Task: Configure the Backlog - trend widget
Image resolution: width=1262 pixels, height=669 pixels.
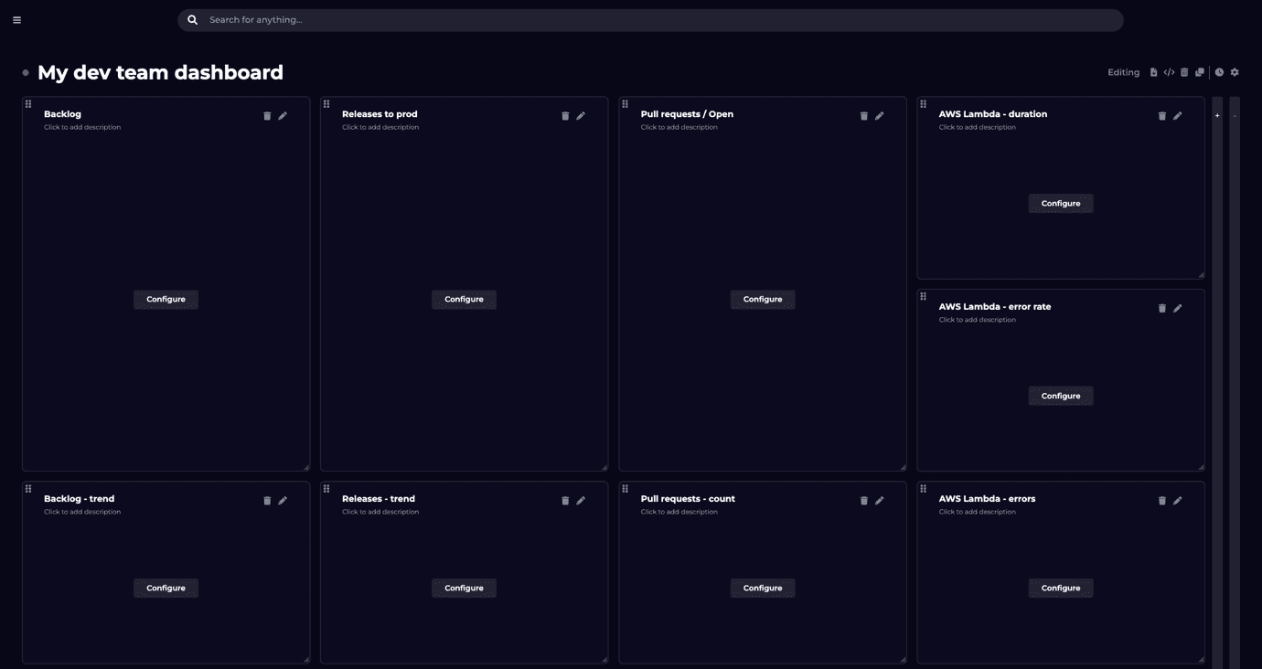Action: pos(166,589)
